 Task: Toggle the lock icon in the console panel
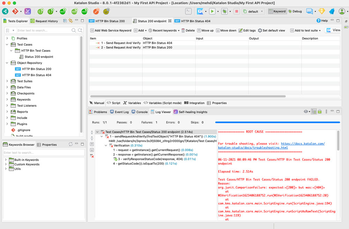pyautogui.click(x=320, y=111)
